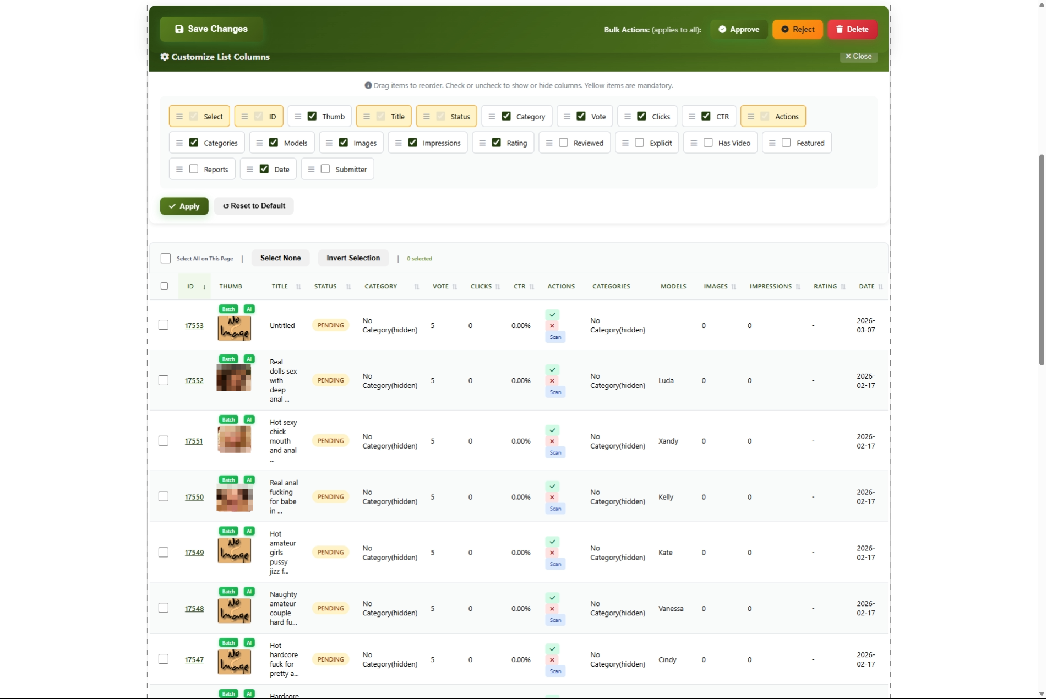Tick Select All on This Page checkbox
This screenshot has width=1046, height=699.
(166, 258)
